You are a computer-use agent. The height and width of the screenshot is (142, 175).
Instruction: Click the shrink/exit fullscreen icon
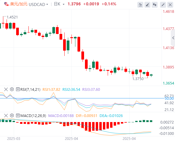click(163, 5)
